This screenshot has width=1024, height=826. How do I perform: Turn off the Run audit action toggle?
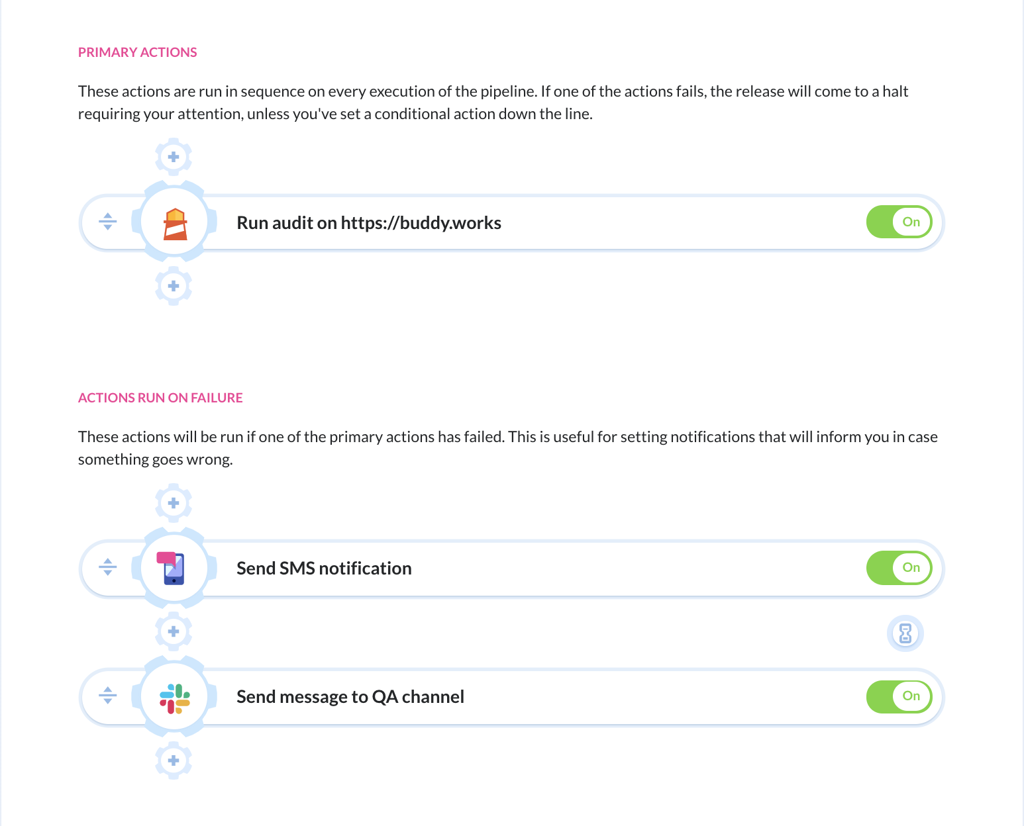point(899,222)
